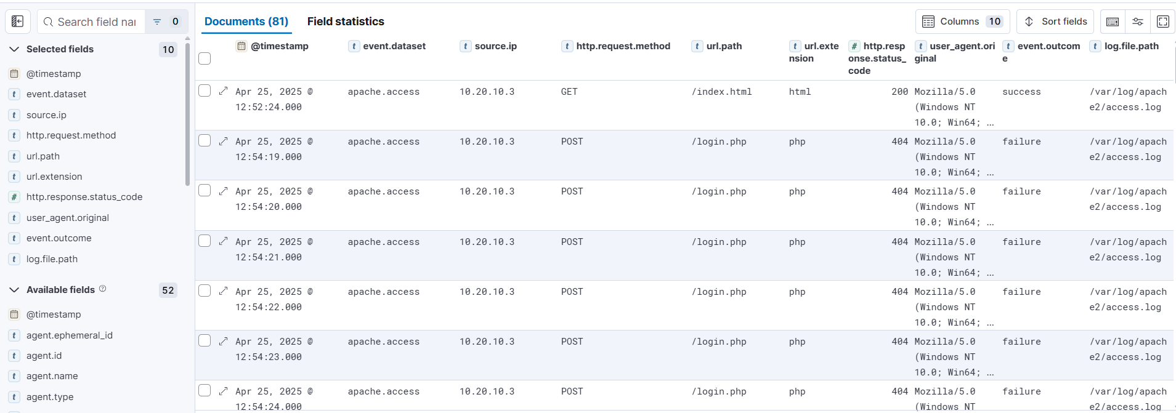Open the Sort fields menu

pos(1055,21)
